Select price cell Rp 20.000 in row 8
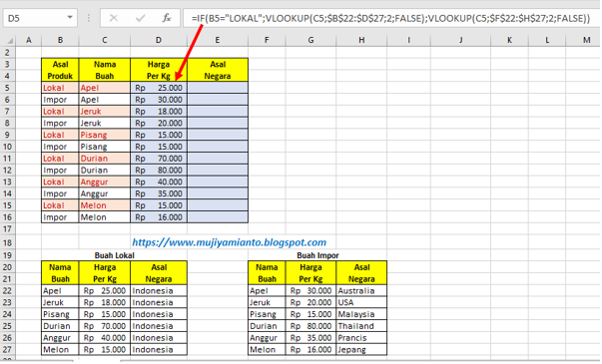Viewport: 602px width, 364px height. pyautogui.click(x=159, y=123)
